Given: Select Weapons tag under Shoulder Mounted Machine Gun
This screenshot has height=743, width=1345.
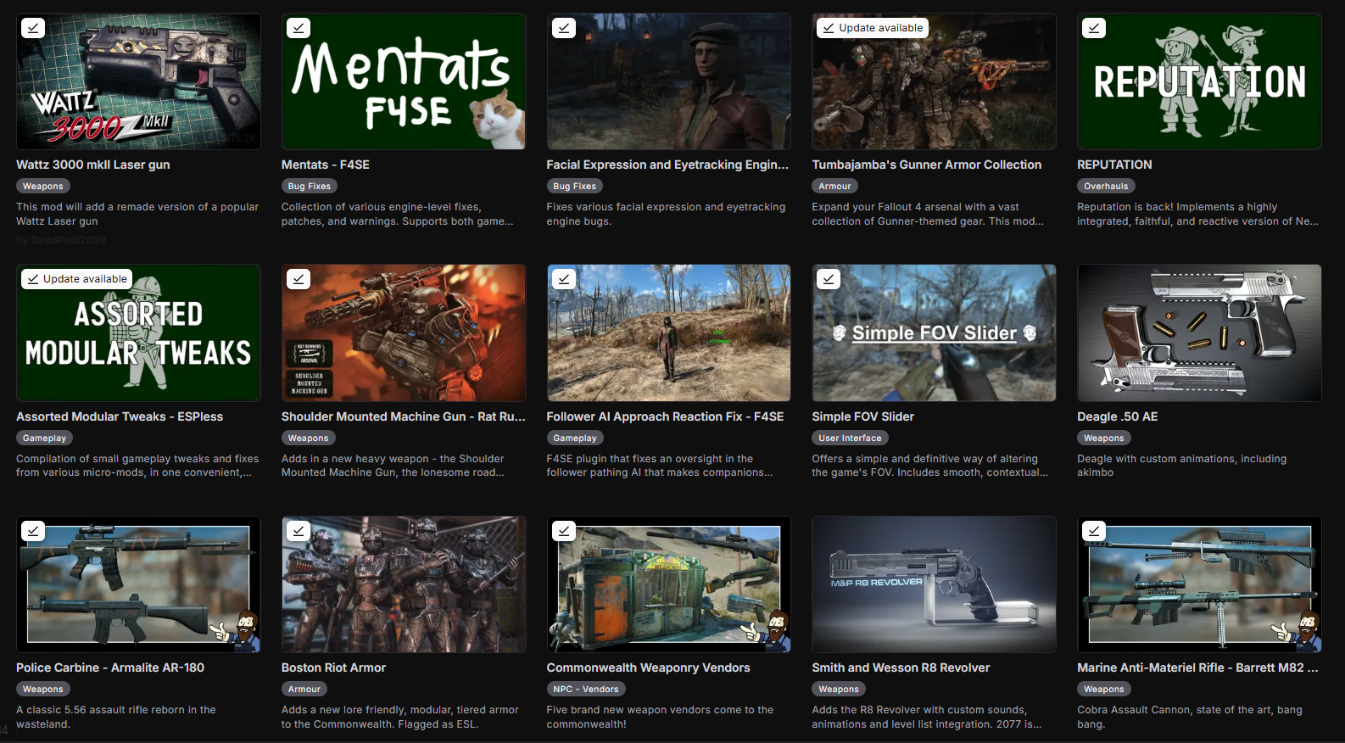Looking at the screenshot, I should point(309,439).
